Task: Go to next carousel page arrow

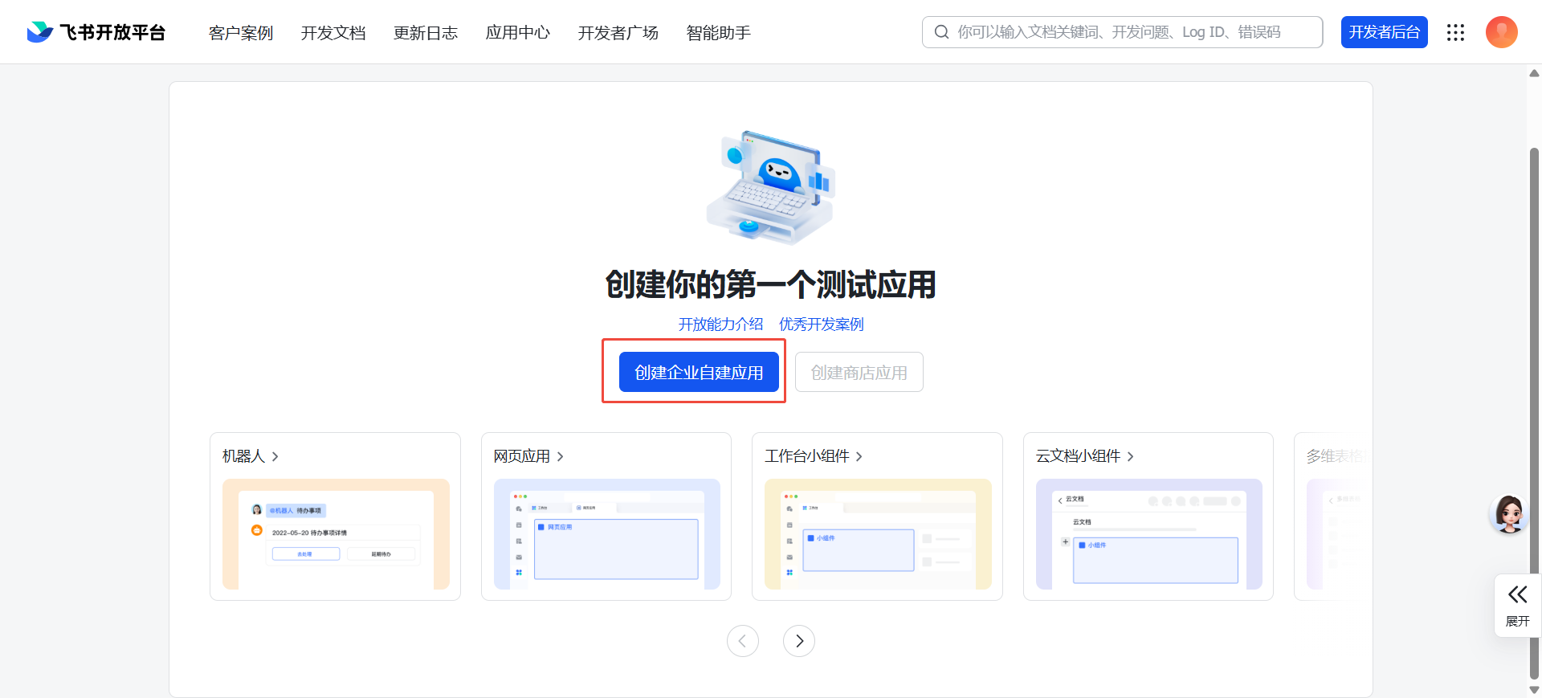Action: tap(798, 641)
